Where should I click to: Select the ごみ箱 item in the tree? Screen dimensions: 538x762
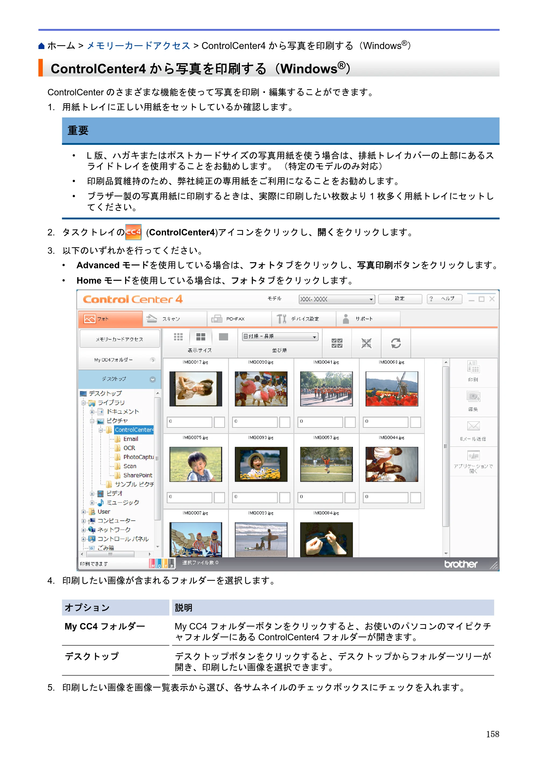106,548
